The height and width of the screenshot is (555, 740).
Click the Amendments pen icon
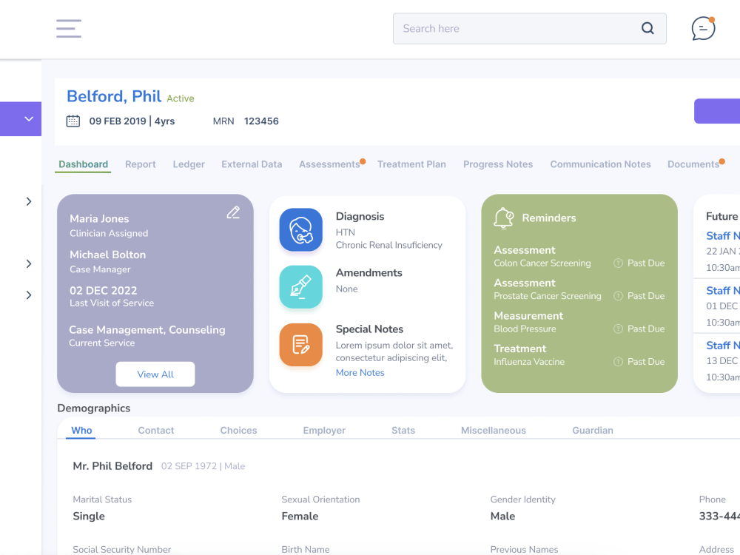pos(300,286)
